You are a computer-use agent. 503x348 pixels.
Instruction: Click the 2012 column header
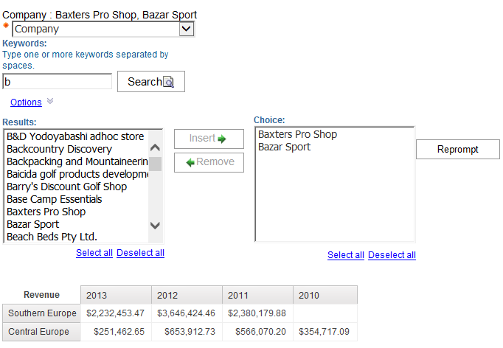point(187,295)
